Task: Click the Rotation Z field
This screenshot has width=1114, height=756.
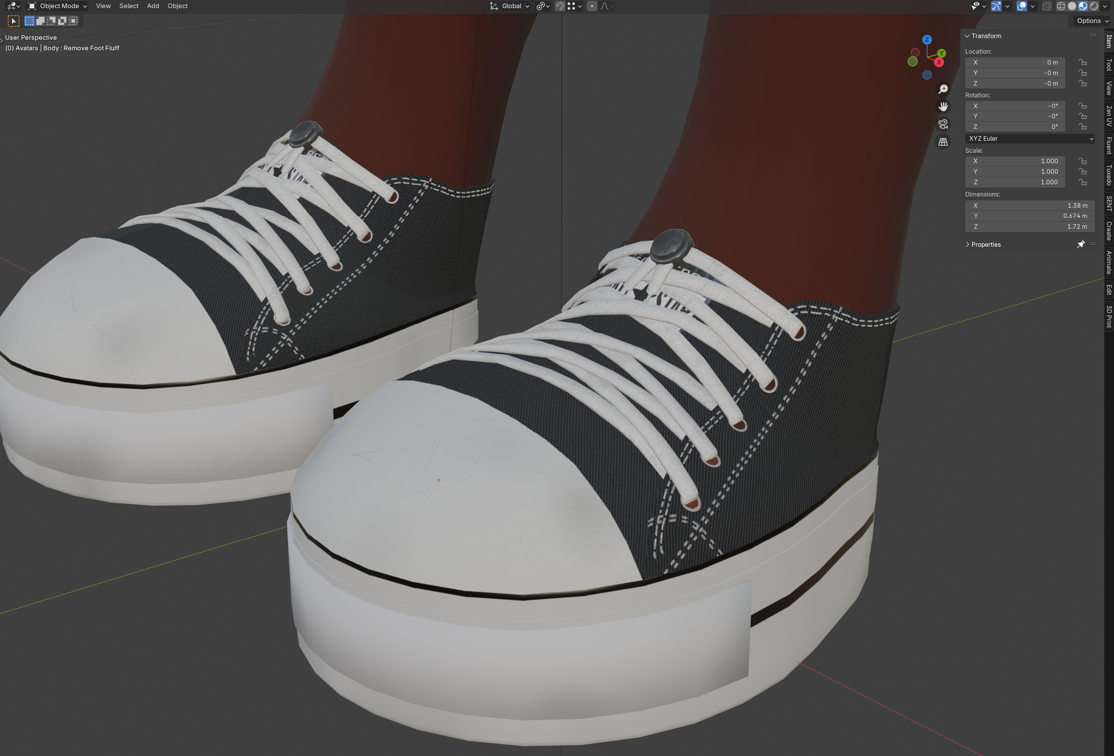Action: click(x=1015, y=127)
